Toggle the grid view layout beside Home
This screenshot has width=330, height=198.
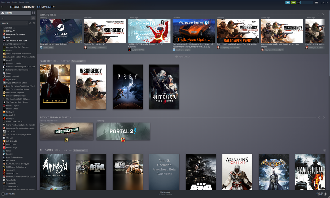[x=33, y=13]
